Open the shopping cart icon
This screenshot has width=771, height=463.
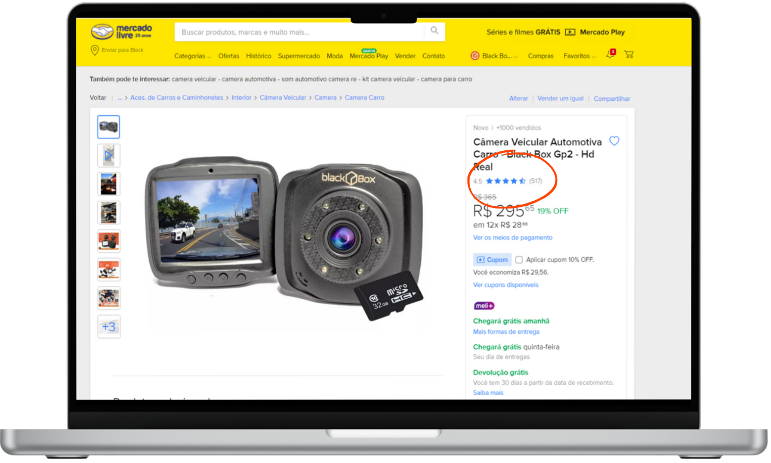tap(629, 55)
